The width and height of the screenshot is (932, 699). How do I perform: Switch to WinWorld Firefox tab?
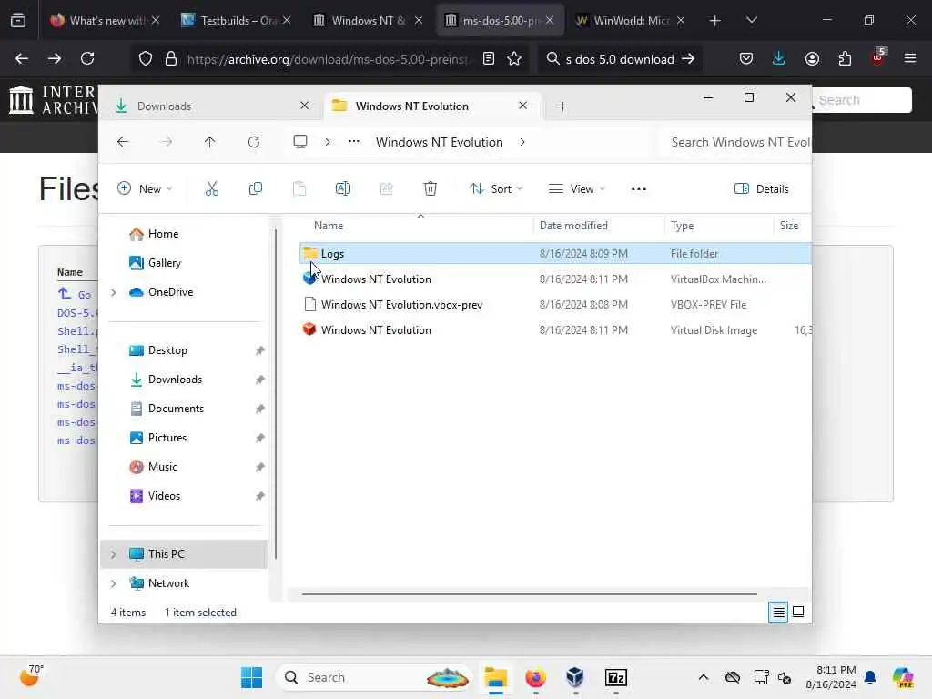[x=631, y=20]
